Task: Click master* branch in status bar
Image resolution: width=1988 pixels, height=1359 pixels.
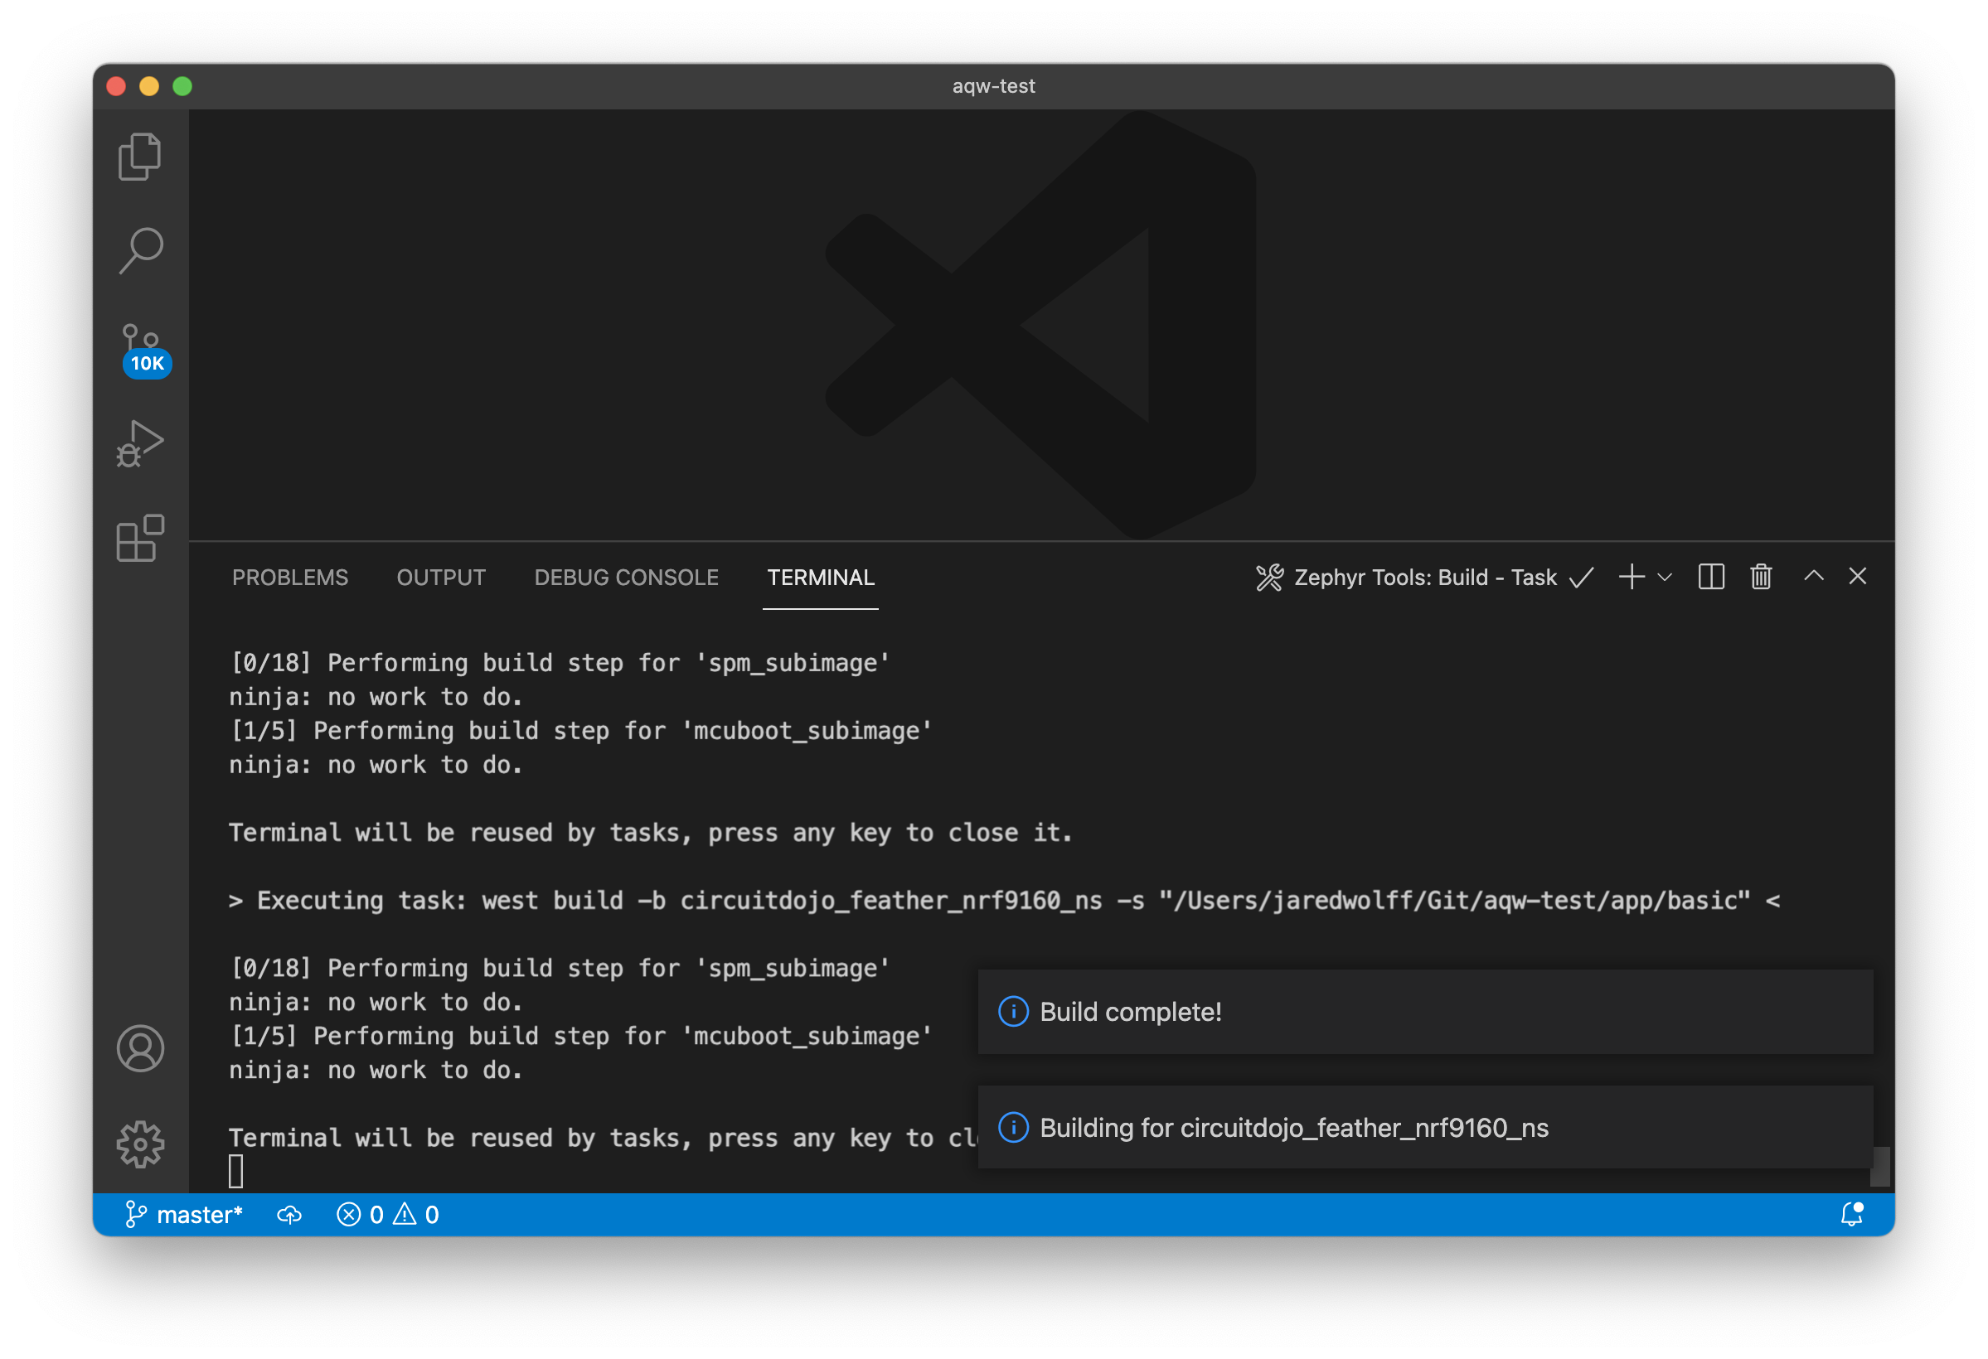Action: (x=184, y=1215)
